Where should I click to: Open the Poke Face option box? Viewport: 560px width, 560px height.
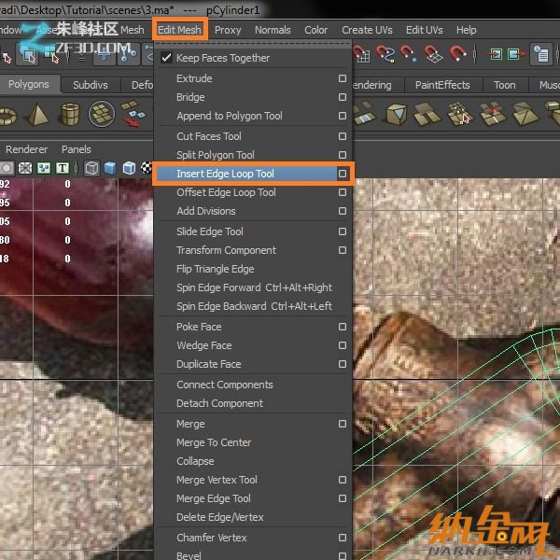343,327
